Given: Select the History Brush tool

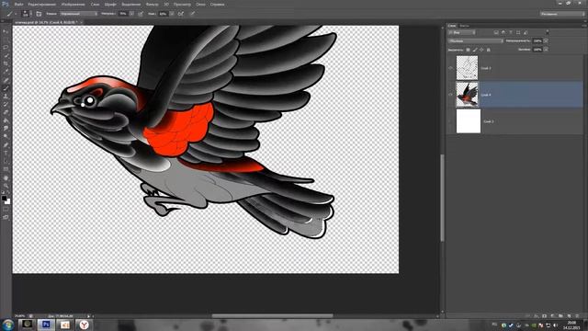Looking at the screenshot, I should point(6,104).
